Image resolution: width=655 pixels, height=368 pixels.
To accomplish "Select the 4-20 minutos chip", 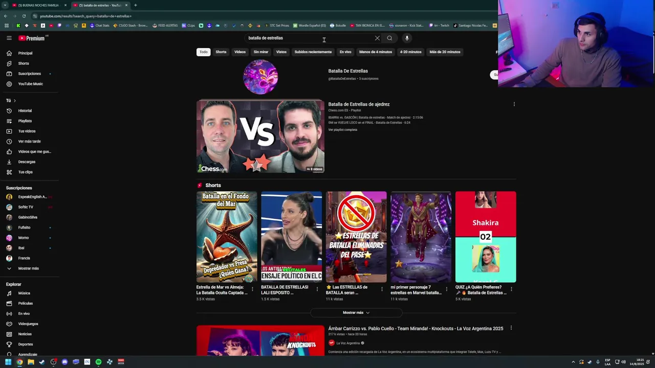I will (410, 52).
